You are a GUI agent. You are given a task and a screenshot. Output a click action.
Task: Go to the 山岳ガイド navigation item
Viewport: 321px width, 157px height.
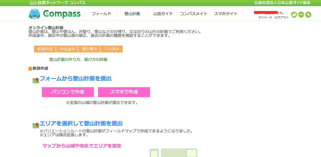163,14
